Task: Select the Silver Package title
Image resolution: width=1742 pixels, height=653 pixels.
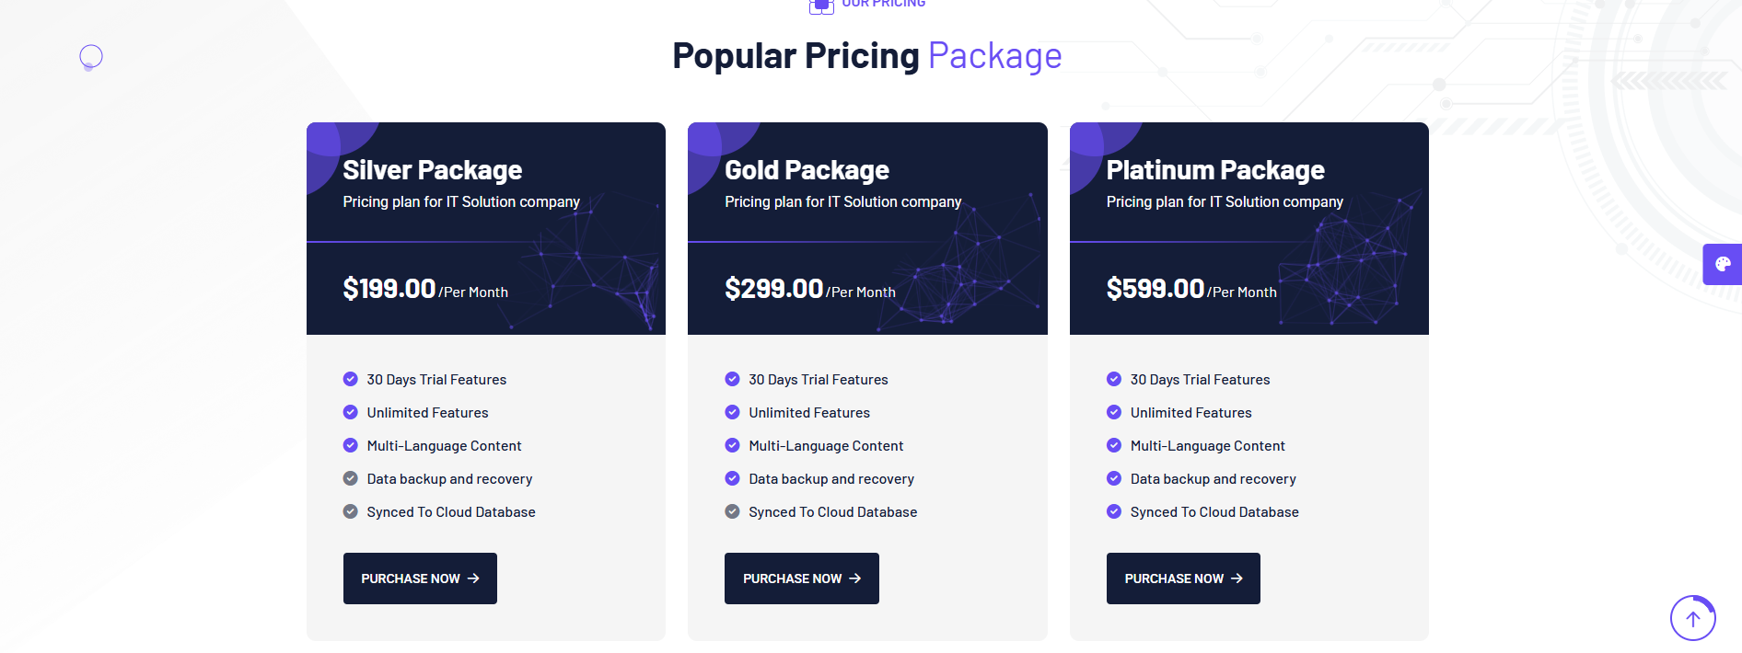Action: click(432, 170)
